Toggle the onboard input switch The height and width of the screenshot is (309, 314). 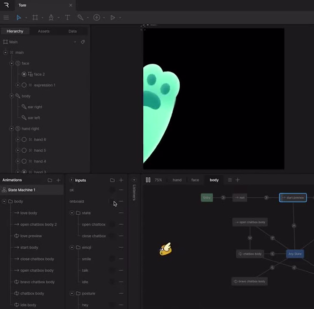[x=112, y=201]
